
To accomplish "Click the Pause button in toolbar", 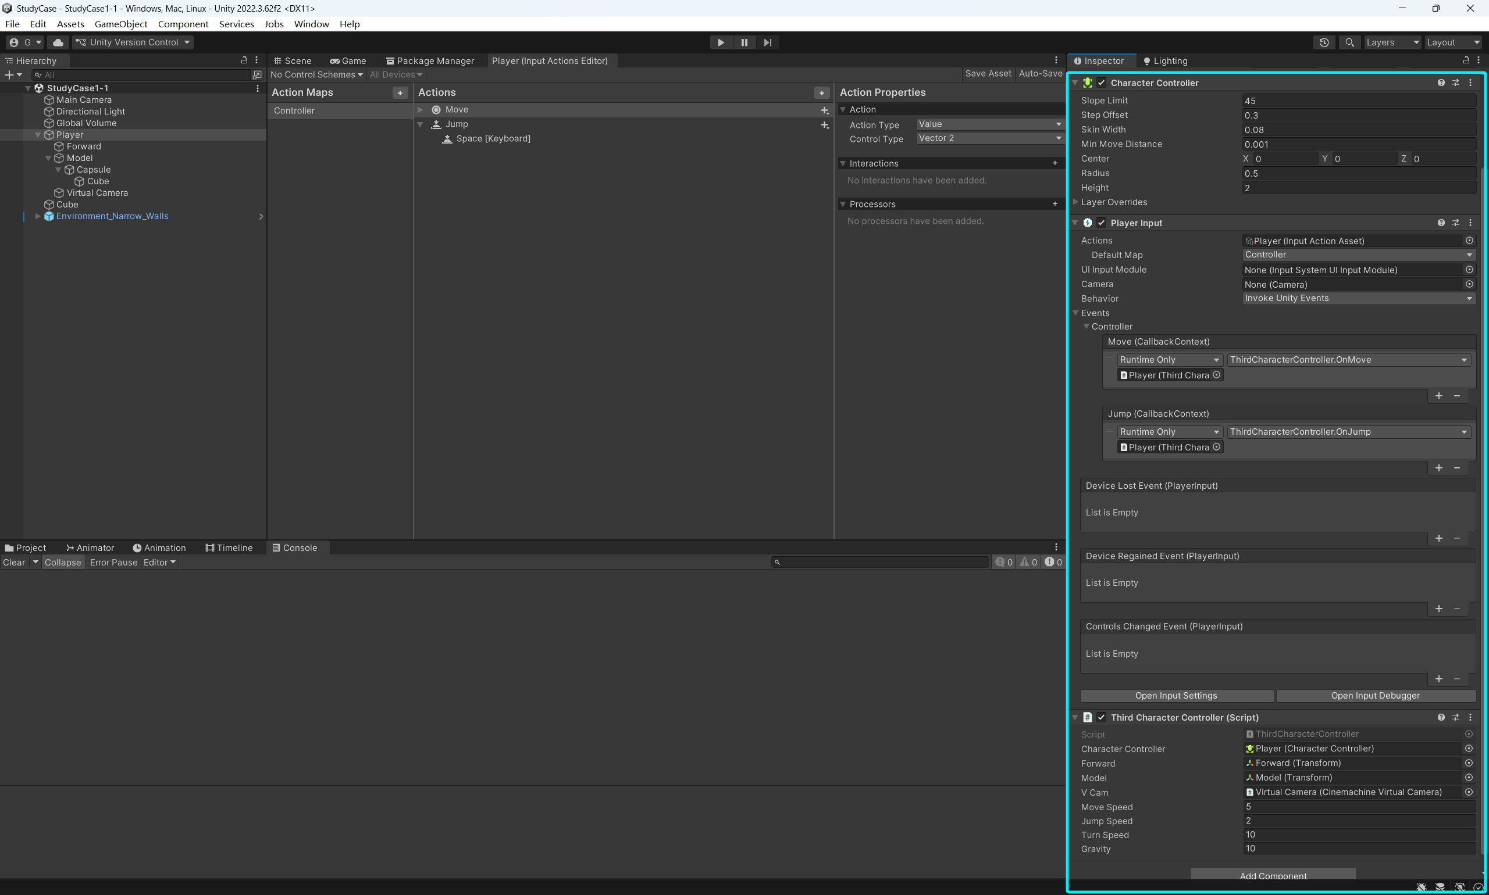I will (x=743, y=42).
